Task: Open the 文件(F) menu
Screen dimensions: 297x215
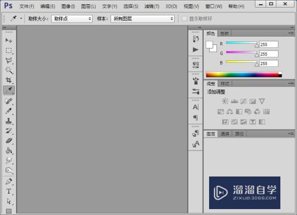Action: 27,7
